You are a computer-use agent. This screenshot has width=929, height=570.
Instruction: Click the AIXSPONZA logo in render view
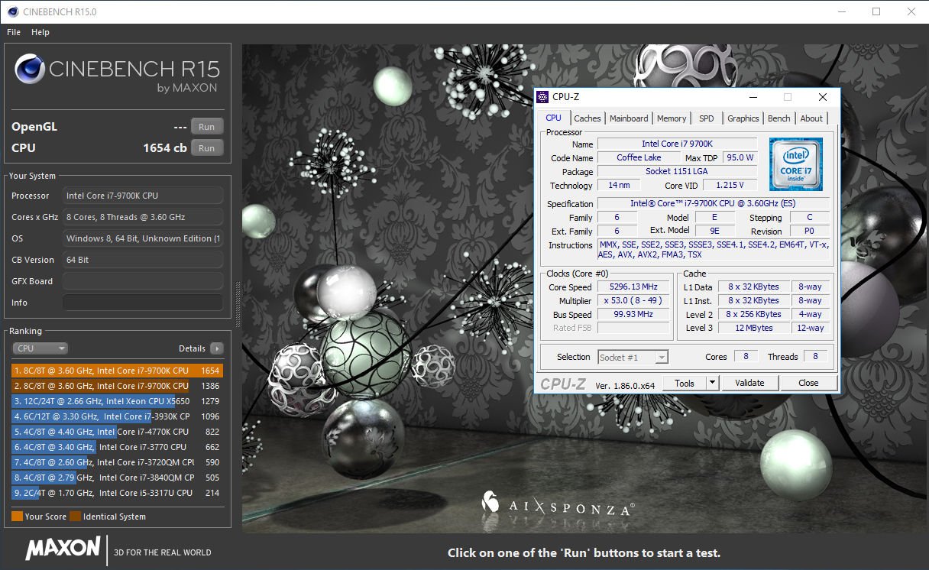coord(558,503)
